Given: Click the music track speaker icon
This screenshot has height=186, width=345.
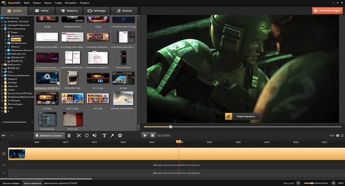Looking at the screenshot, I should coord(4,165).
